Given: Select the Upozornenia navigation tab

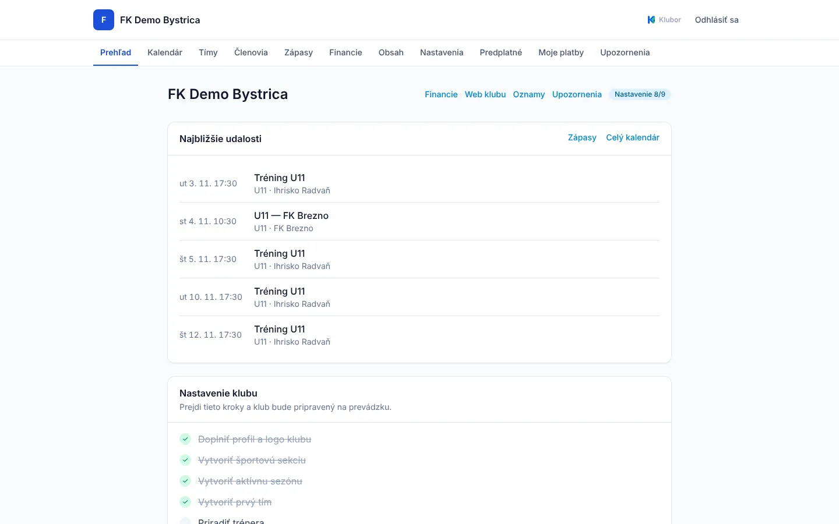Looking at the screenshot, I should (x=625, y=52).
